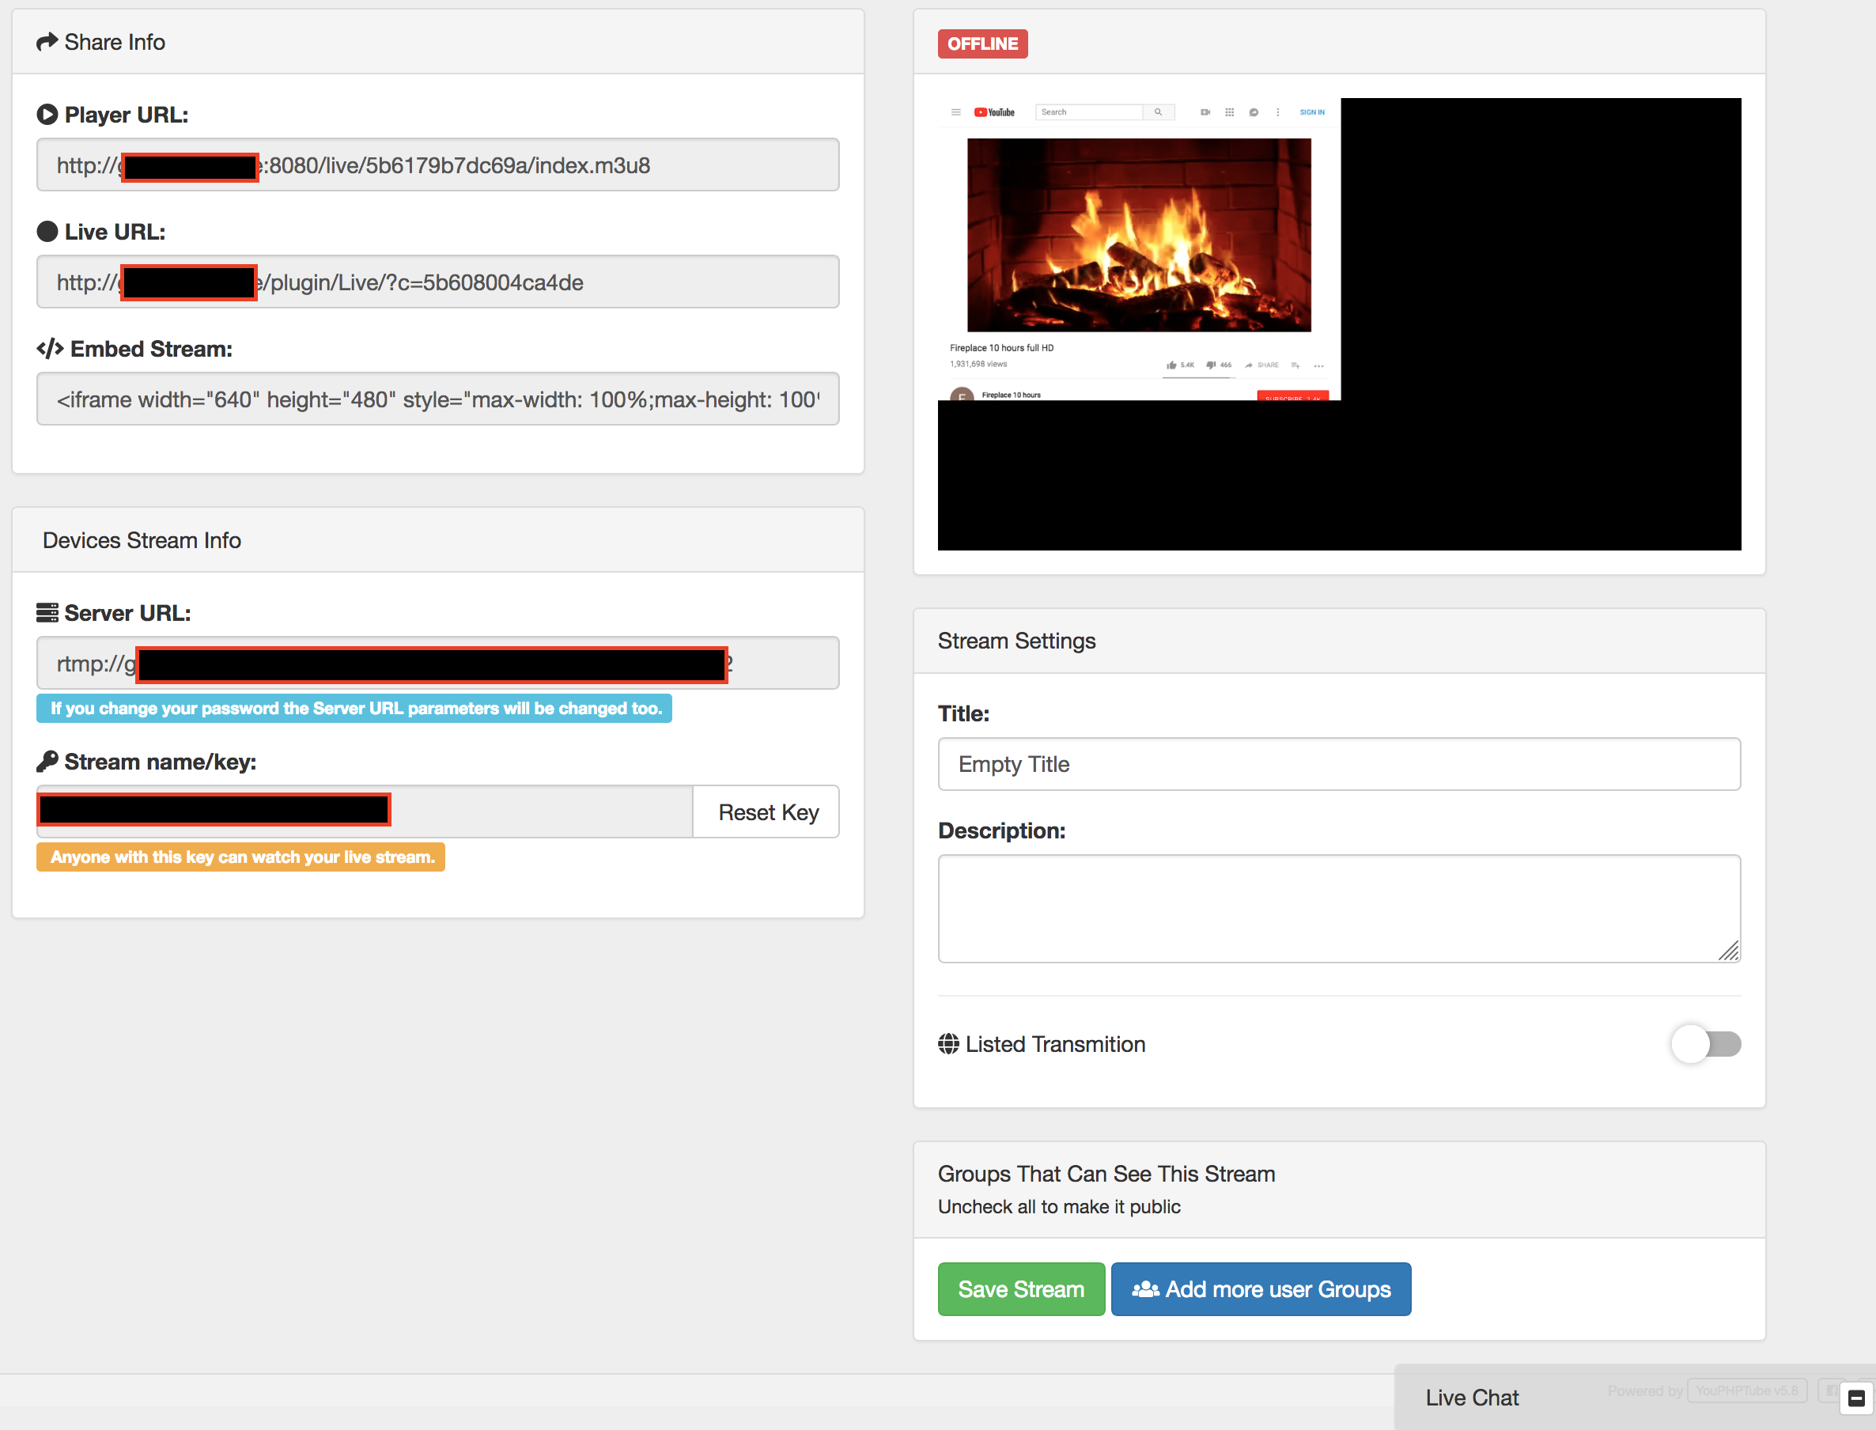This screenshot has height=1430, width=1876.
Task: Click the Stream Settings heading
Action: 1016,641
